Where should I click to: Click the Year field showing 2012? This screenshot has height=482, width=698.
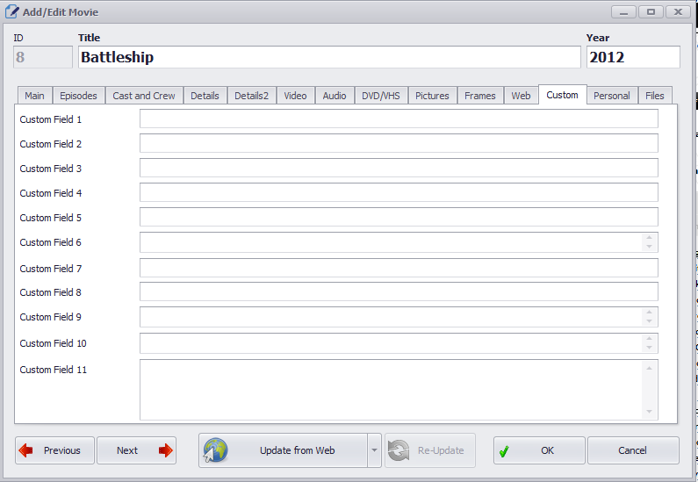click(632, 57)
